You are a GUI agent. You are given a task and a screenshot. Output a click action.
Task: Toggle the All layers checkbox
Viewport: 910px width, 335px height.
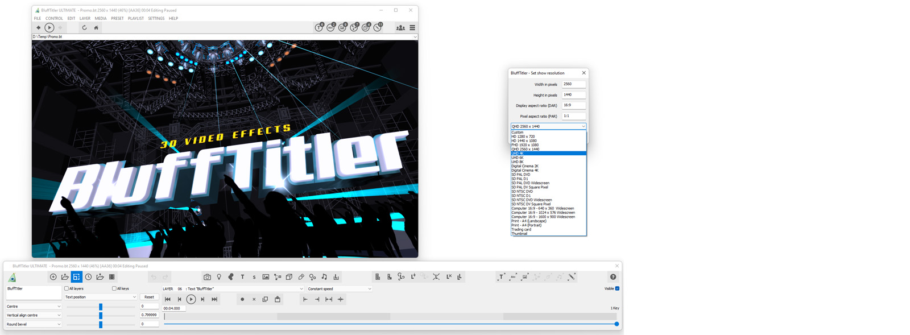[x=67, y=288]
